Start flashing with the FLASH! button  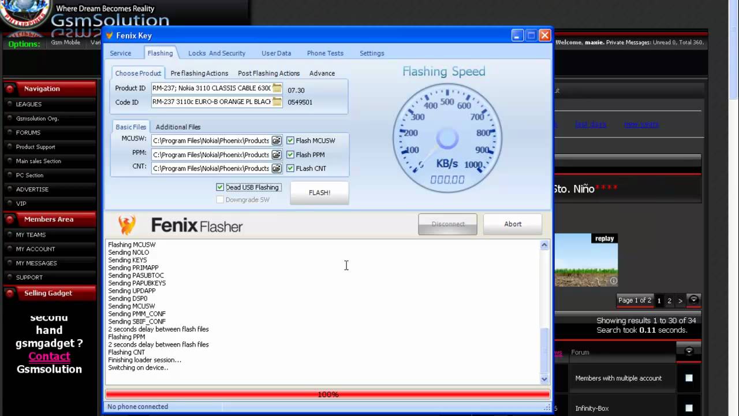point(319,193)
